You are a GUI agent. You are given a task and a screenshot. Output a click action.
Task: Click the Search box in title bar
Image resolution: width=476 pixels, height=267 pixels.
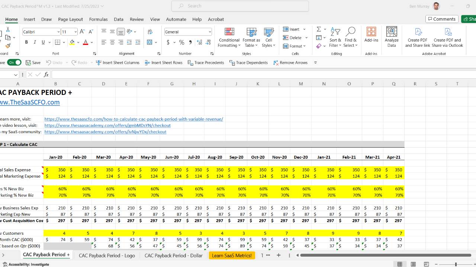240,6
